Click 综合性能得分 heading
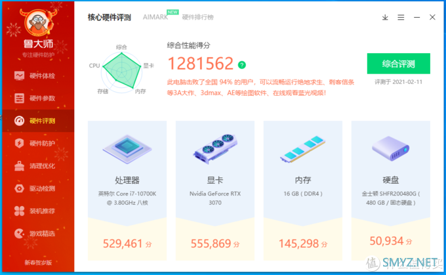 pyautogui.click(x=189, y=45)
